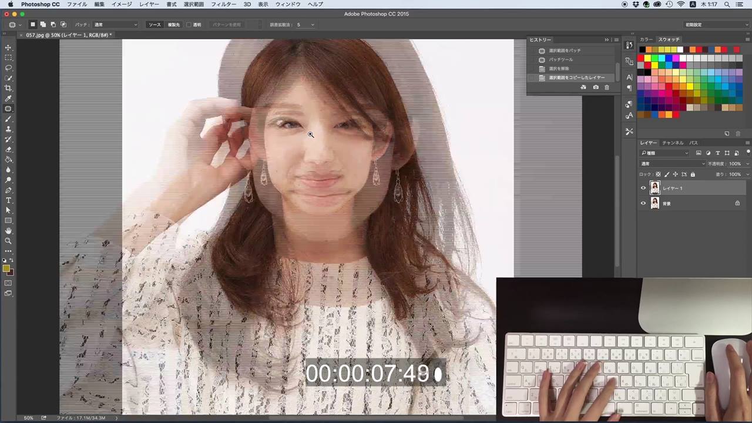Create new snapshot in History panel
Screen dimensions: 752x423
coord(596,87)
